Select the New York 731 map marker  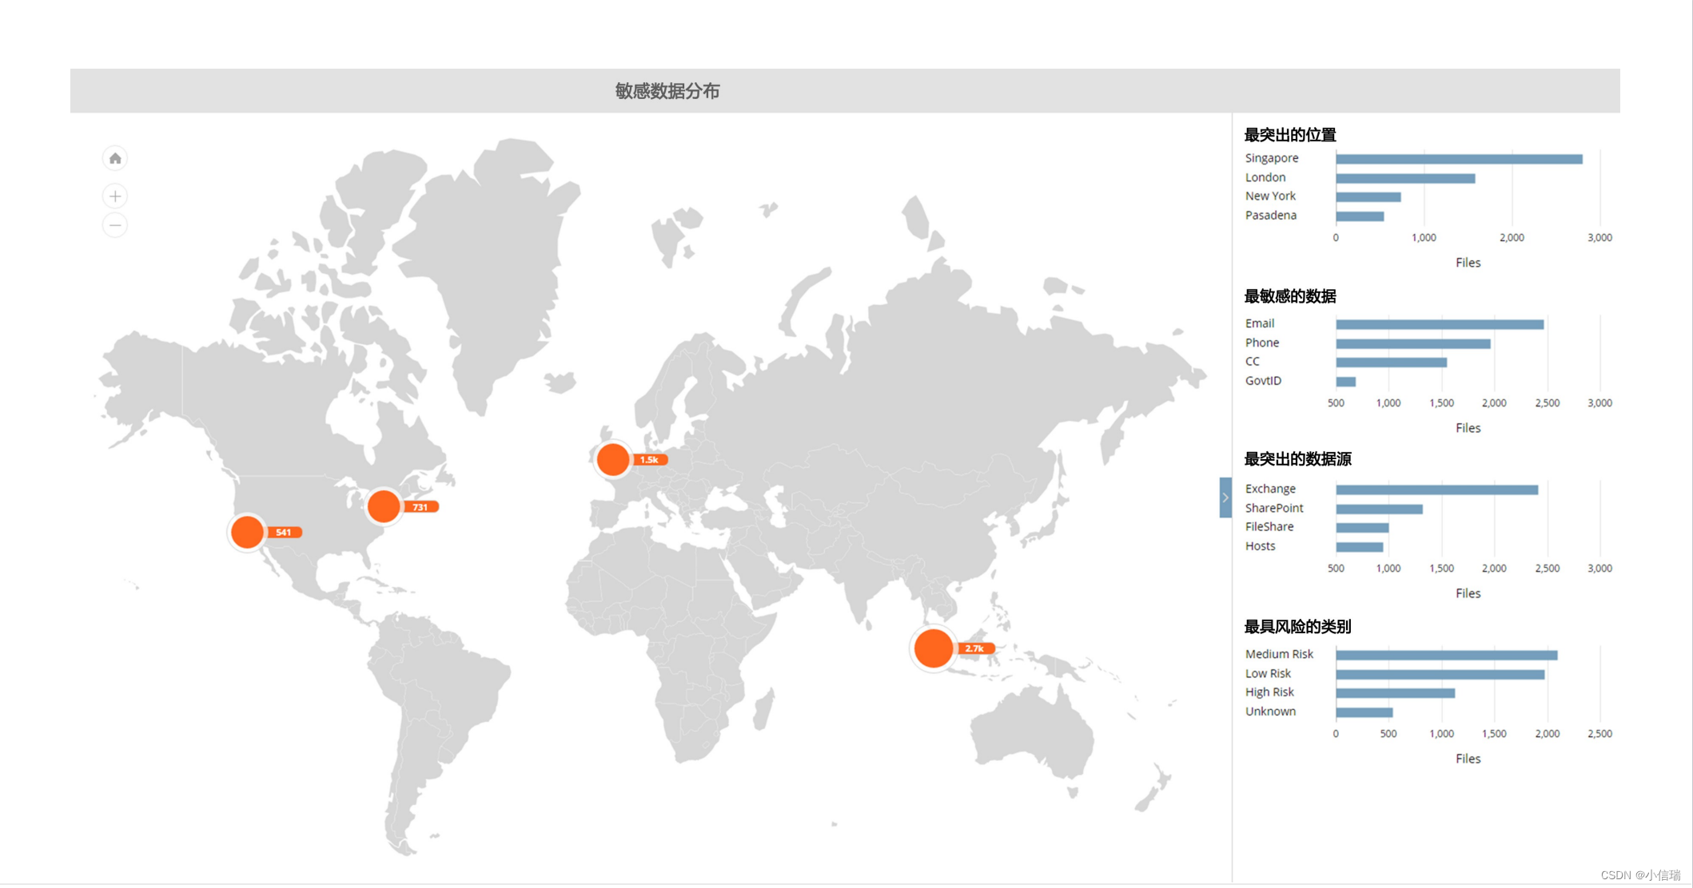pos(384,505)
